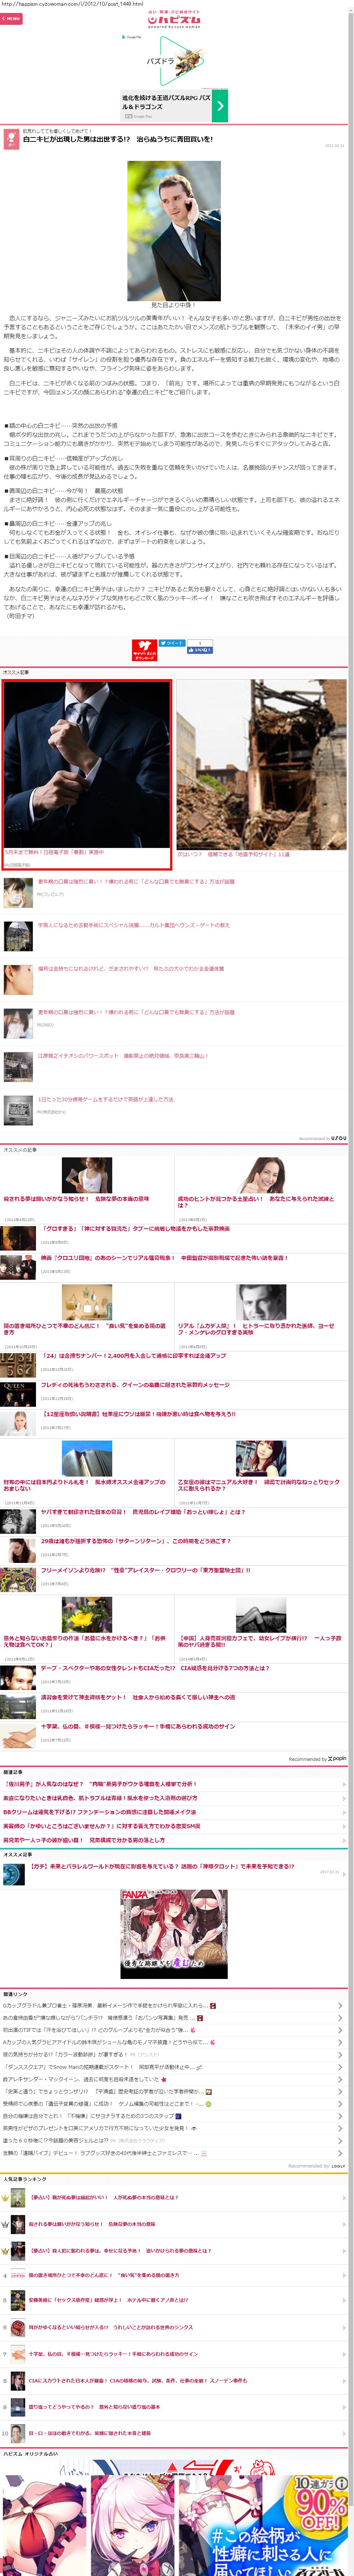Expand the 嵐アレキサンダー・マックイーン row chevron
Image resolution: width=354 pixels, height=2576 pixels.
pyautogui.click(x=340, y=2079)
